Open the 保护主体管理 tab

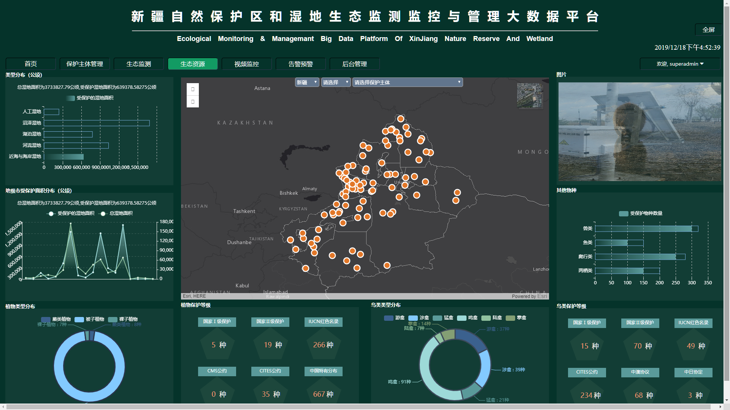coord(85,64)
